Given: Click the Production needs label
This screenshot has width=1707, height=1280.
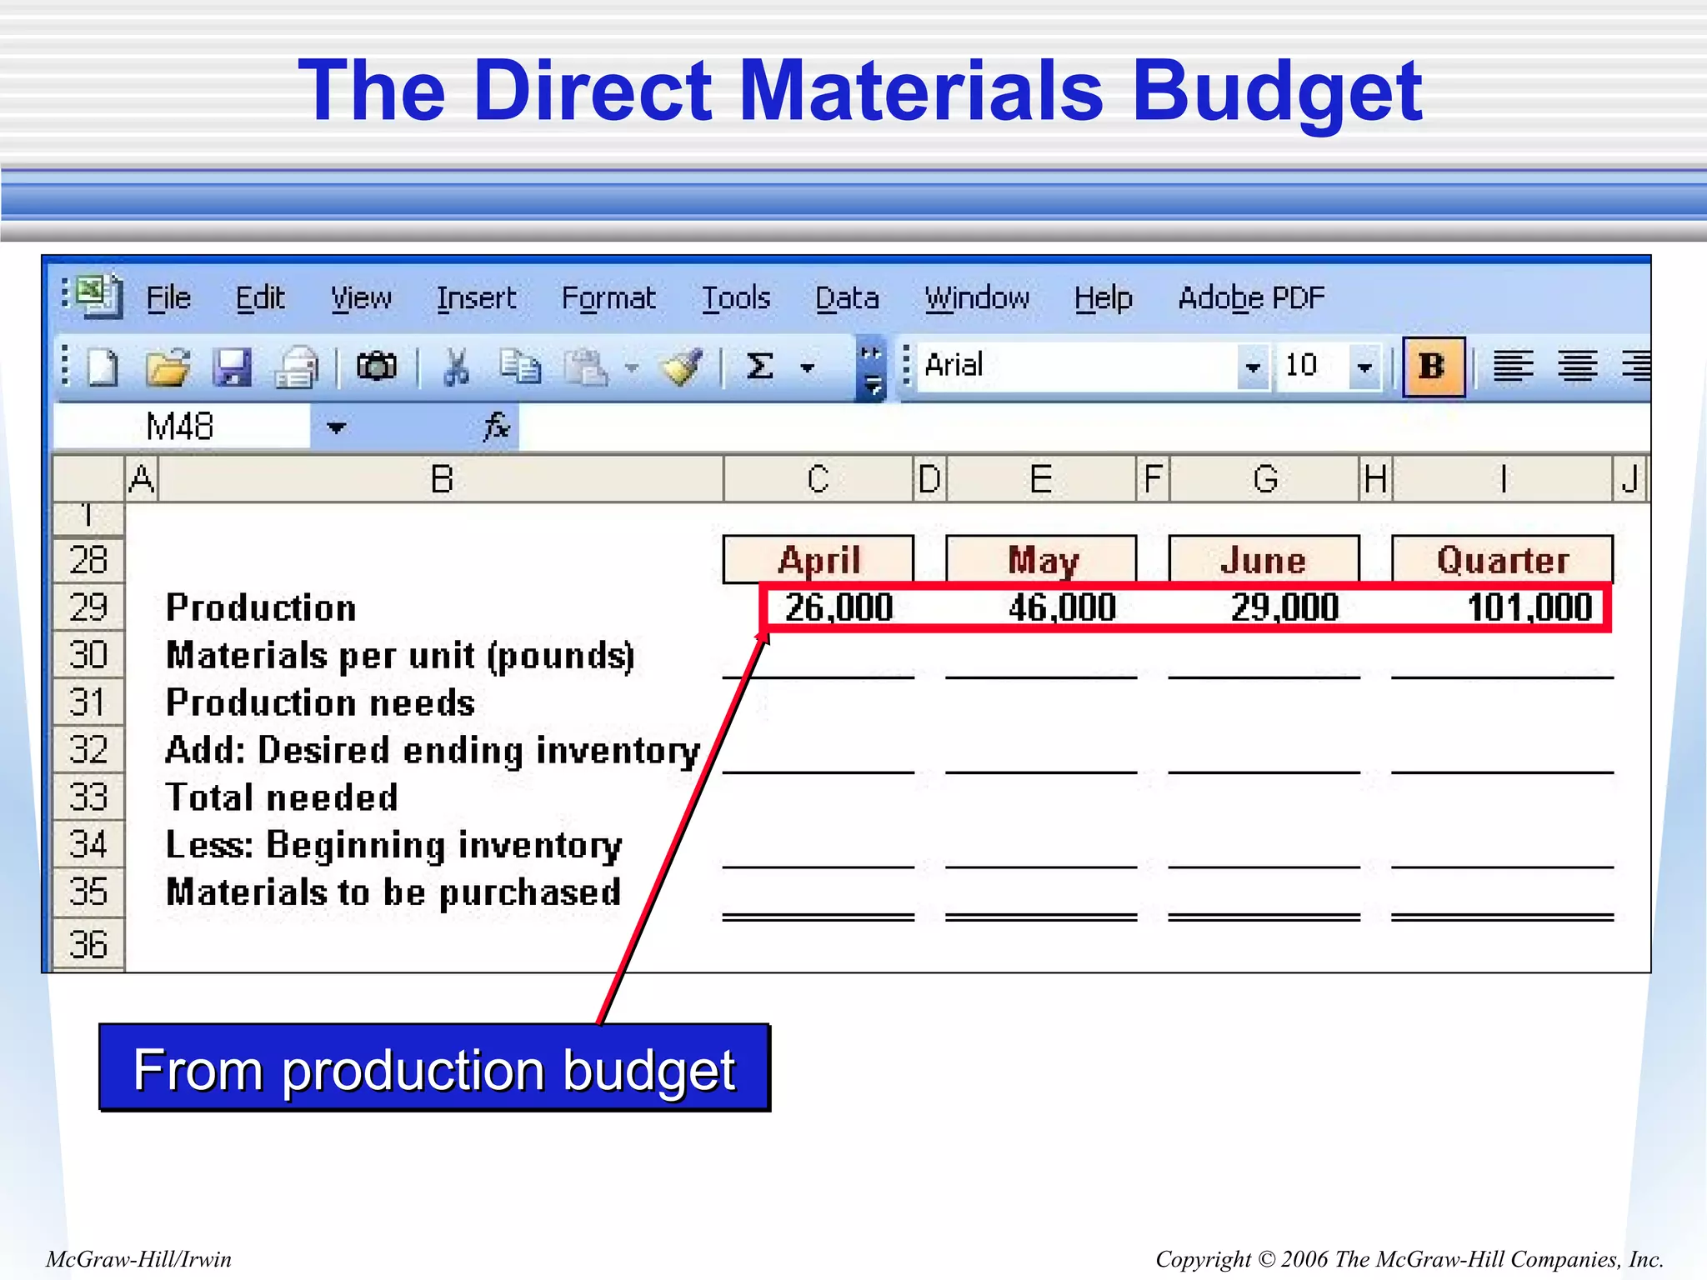Looking at the screenshot, I should pyautogui.click(x=320, y=702).
